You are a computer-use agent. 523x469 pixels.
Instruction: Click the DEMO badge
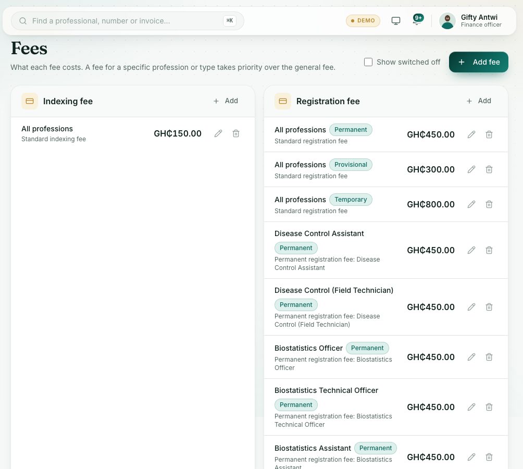363,21
